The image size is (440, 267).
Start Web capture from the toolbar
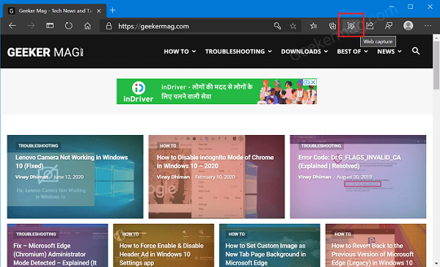tap(351, 26)
